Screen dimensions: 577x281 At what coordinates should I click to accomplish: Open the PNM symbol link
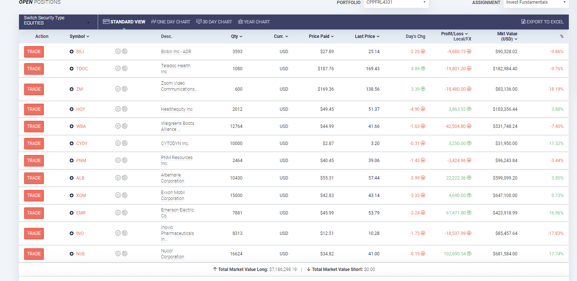(81, 161)
